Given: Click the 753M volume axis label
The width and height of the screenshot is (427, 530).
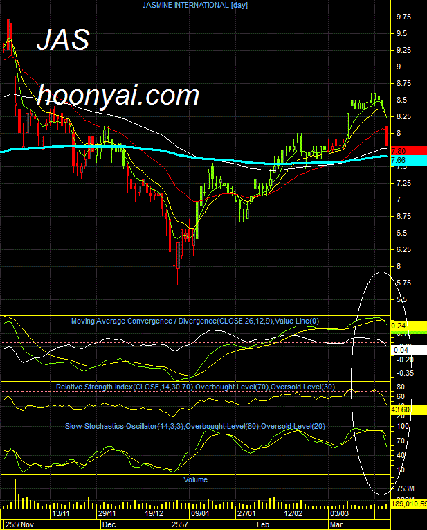Looking at the screenshot, I should coord(405,488).
